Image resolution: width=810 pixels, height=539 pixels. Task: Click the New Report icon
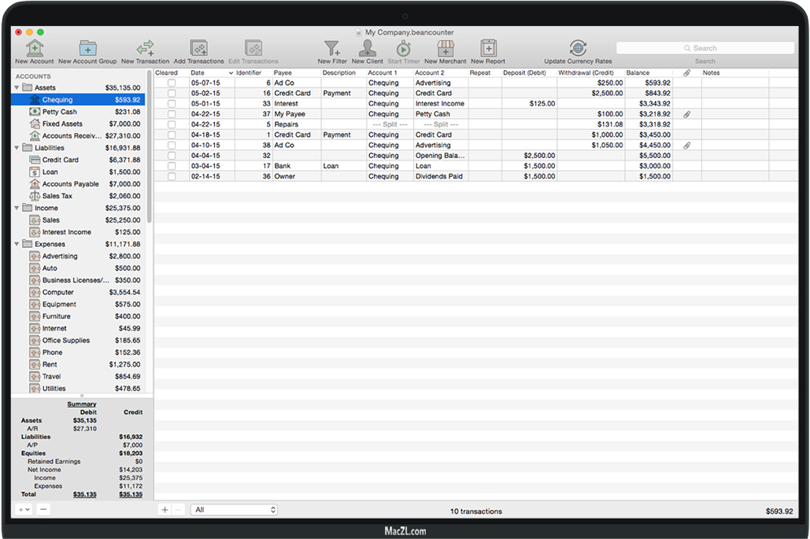[488, 49]
